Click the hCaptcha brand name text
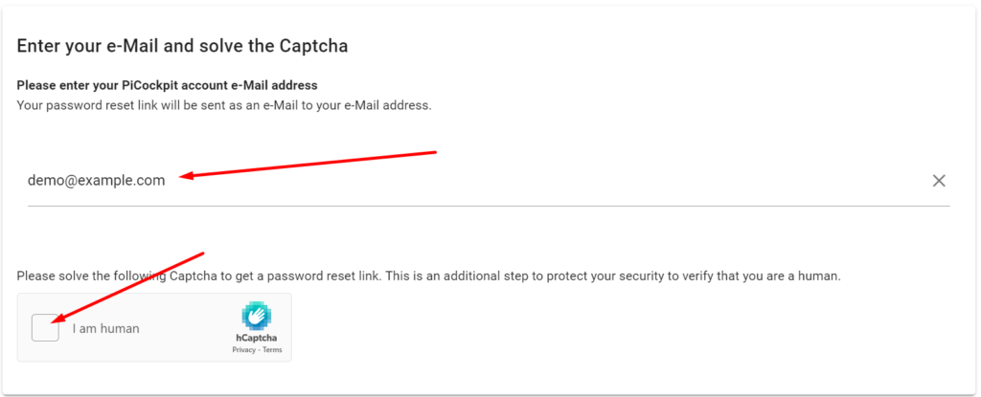The width and height of the screenshot is (981, 397). click(x=257, y=338)
